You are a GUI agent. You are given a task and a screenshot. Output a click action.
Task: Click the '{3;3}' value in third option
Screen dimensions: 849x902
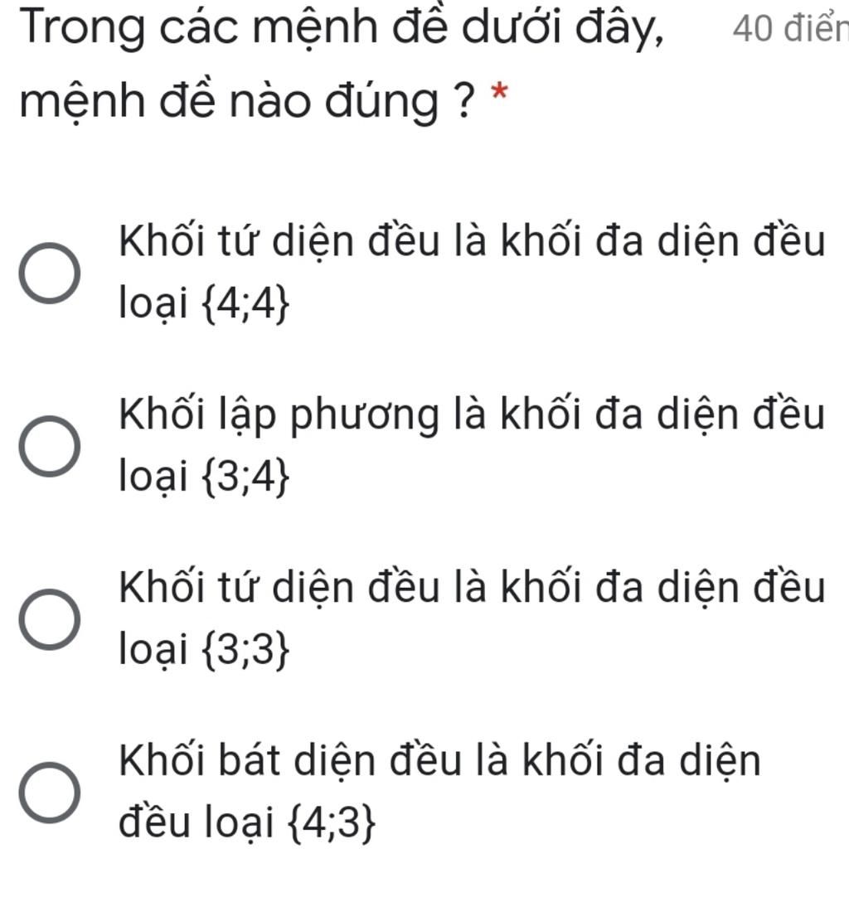coord(245,652)
